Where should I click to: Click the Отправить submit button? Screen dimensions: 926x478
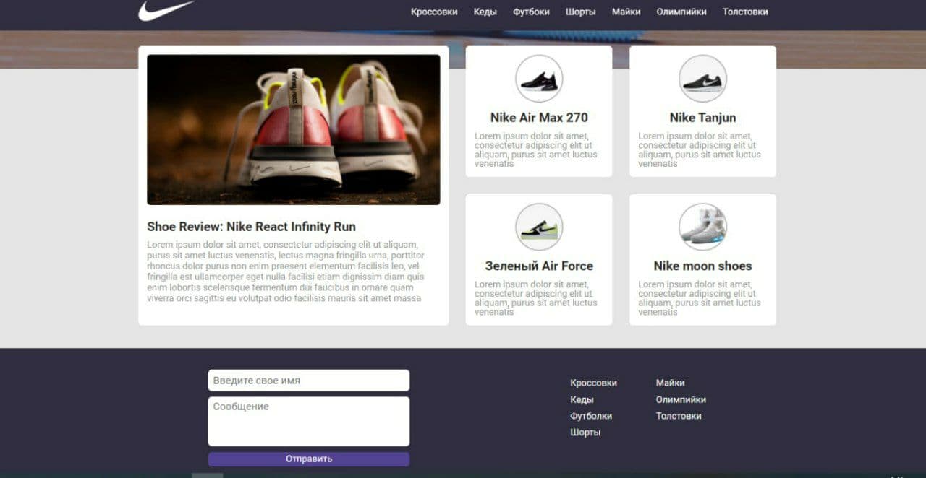point(309,459)
